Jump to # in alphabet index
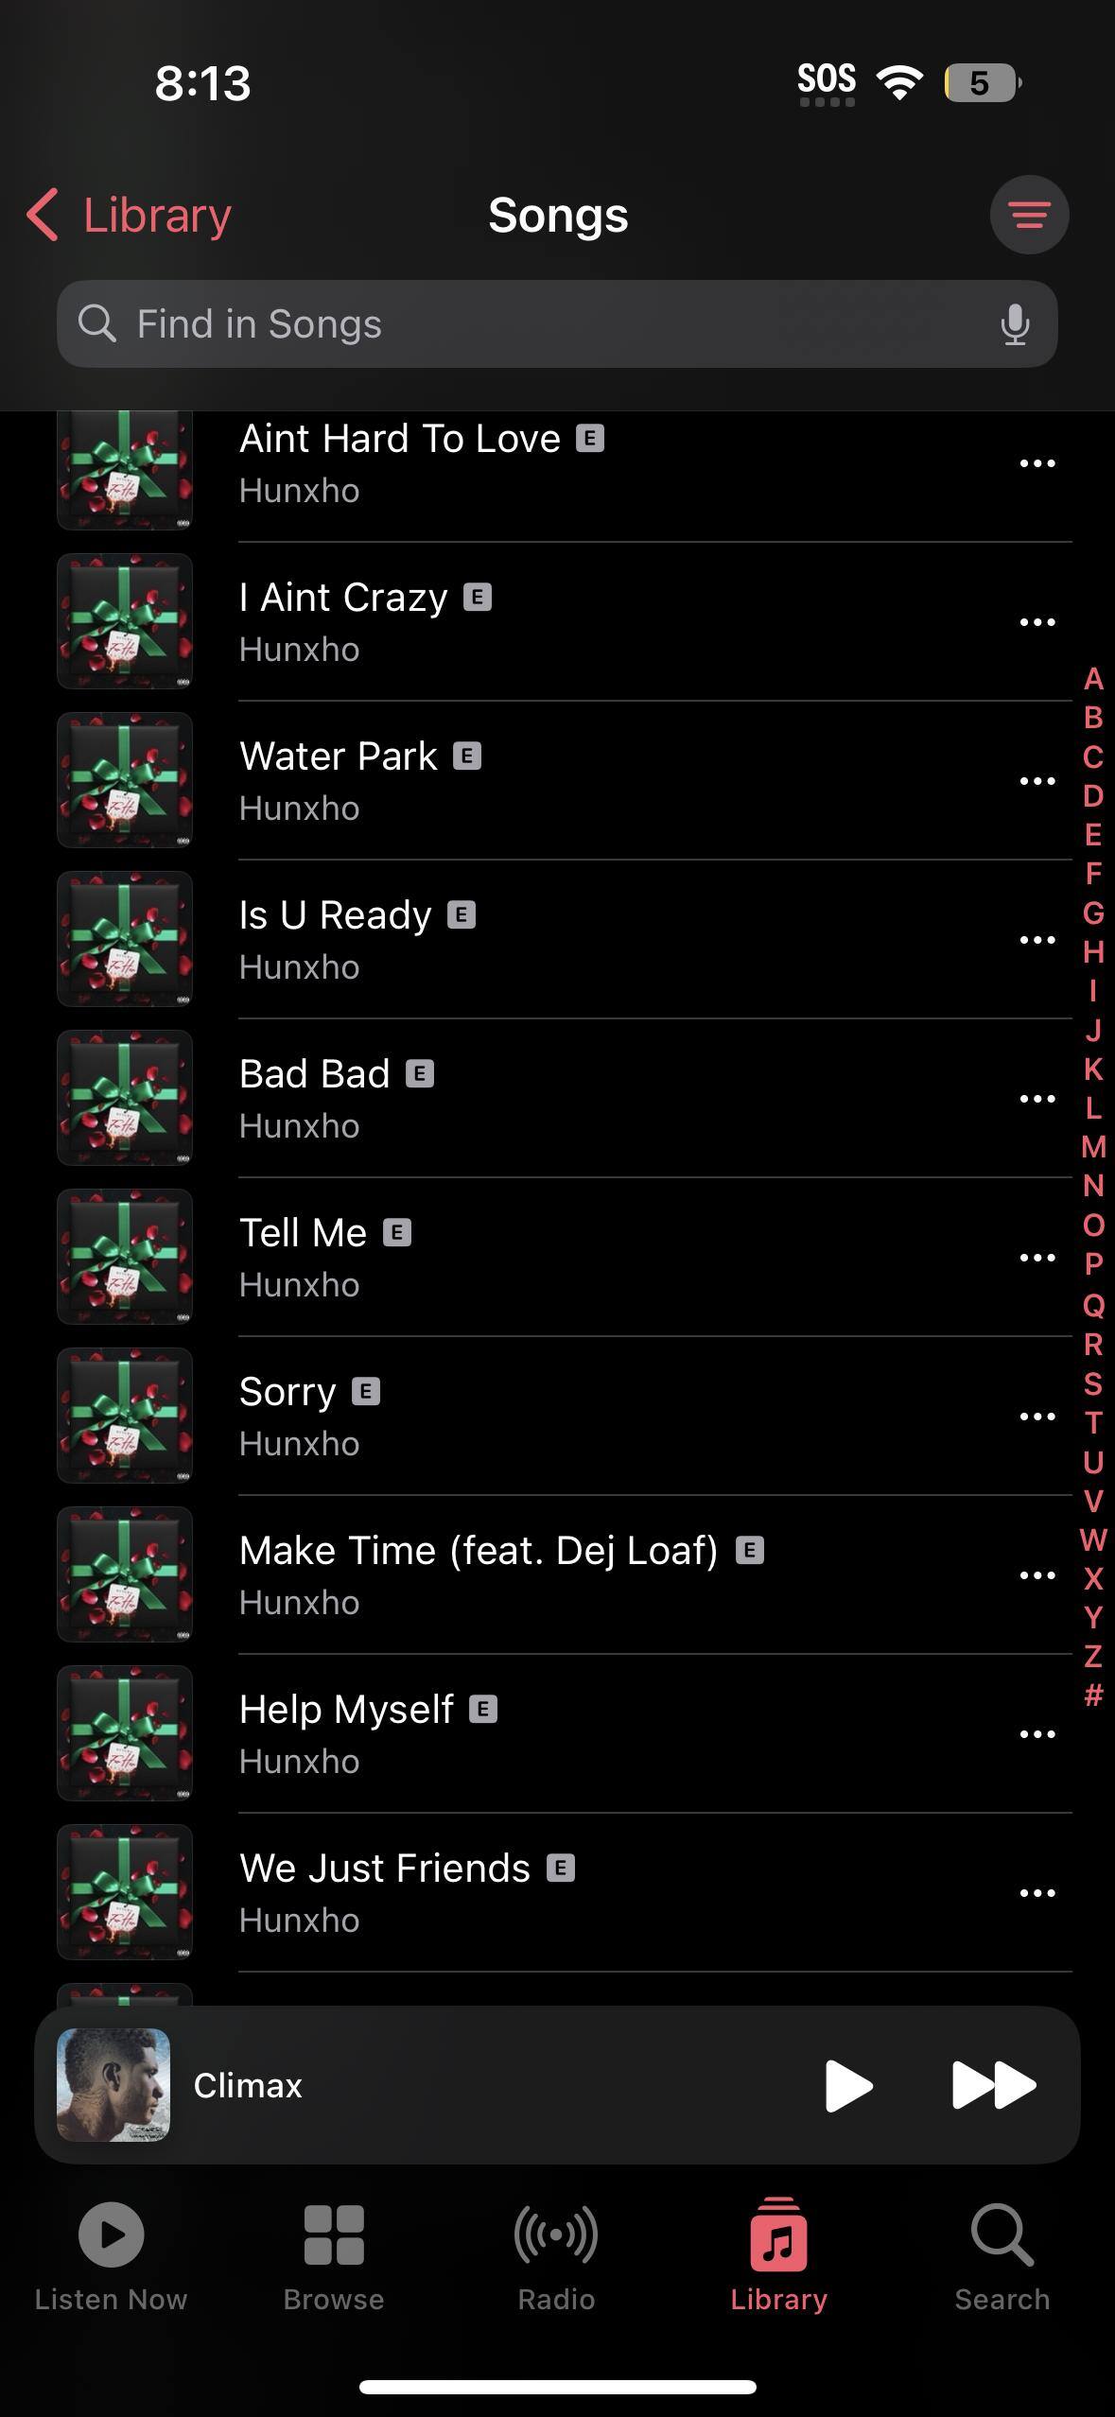This screenshot has height=2417, width=1115. (x=1093, y=1695)
